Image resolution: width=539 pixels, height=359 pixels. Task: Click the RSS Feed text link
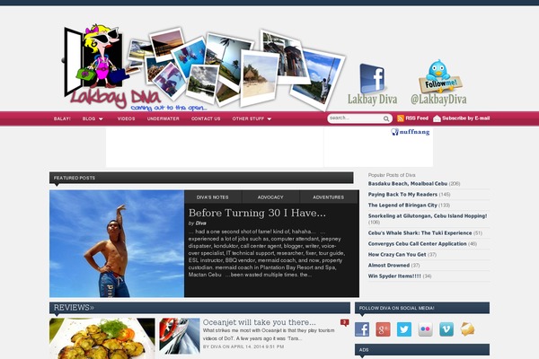417,118
